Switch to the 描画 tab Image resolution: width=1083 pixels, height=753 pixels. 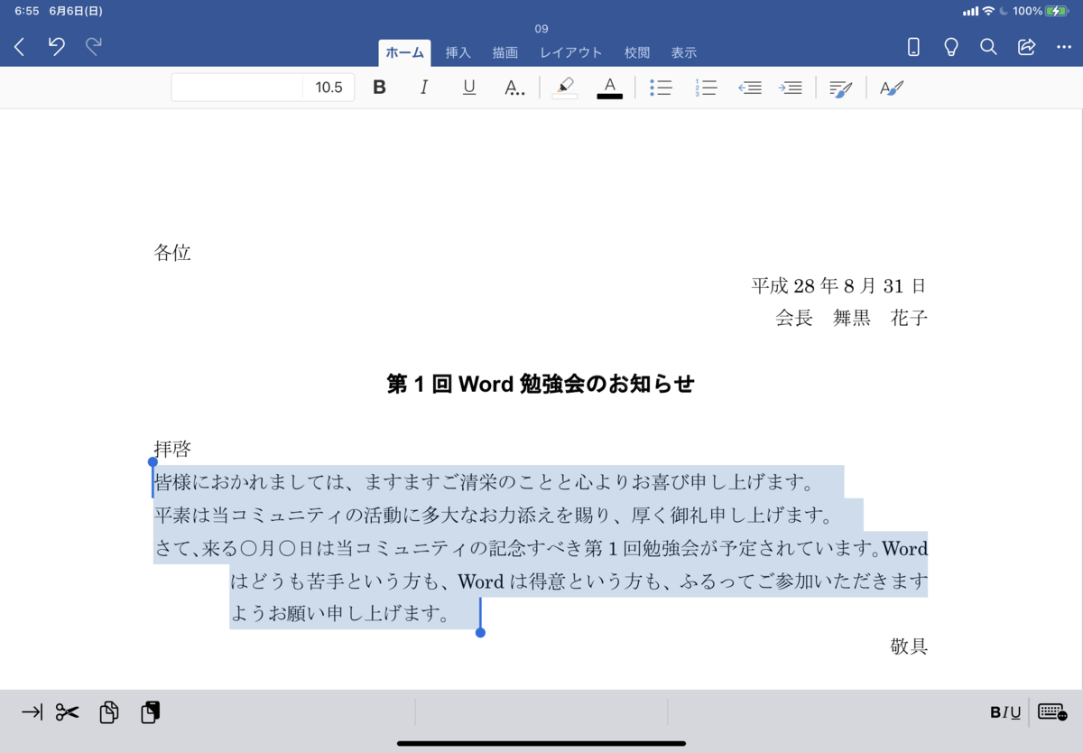coord(505,52)
